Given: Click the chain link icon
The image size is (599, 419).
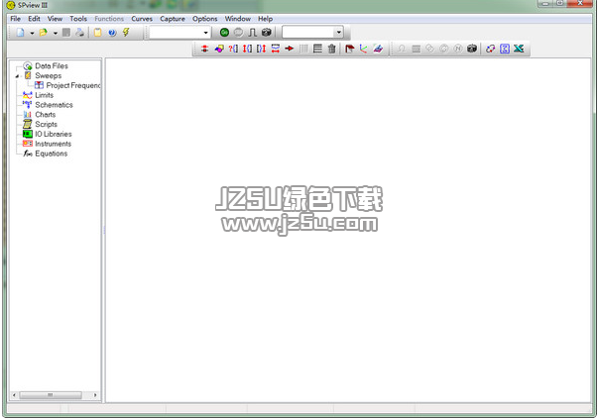Looking at the screenshot, I should [x=491, y=49].
